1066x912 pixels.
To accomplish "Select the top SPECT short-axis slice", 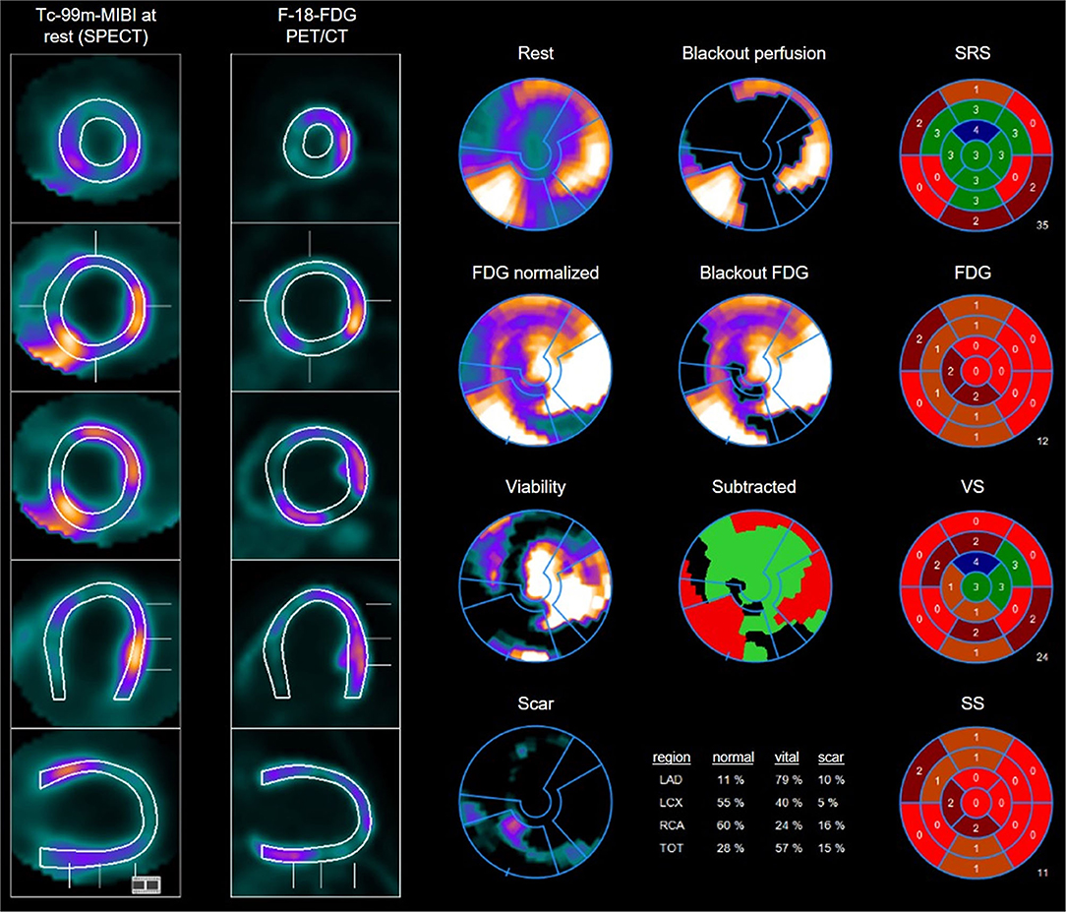I will 95,138.
